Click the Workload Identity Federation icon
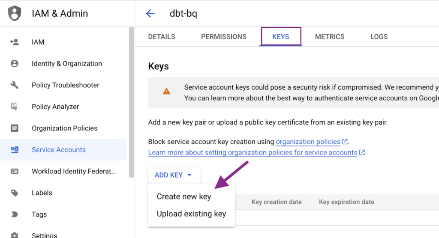The width and height of the screenshot is (439, 238). (15, 171)
